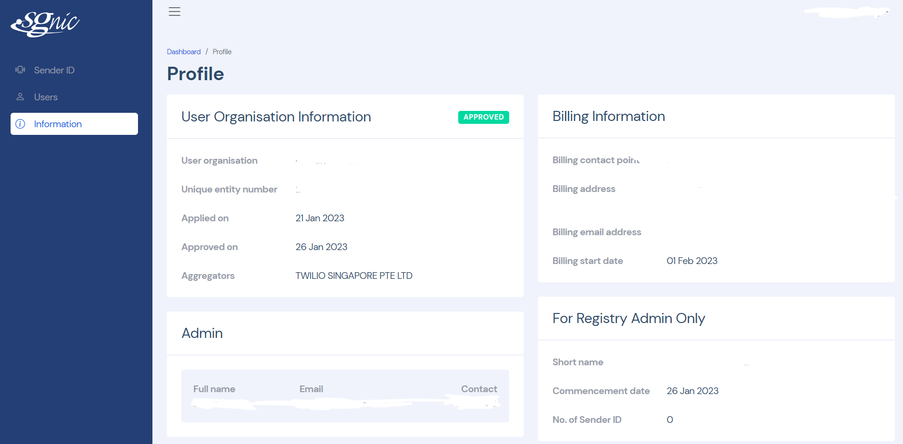Click the green APPROVED status badge

click(x=483, y=117)
